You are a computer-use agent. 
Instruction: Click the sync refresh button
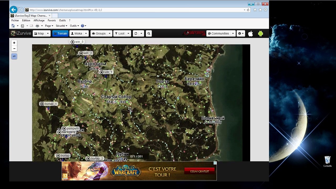pyautogui.click(x=136, y=33)
